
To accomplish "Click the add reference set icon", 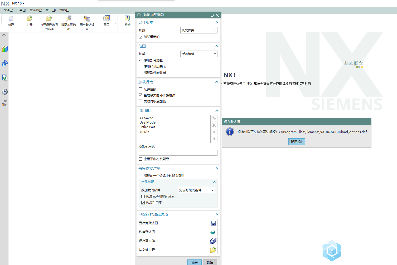I will pos(214,118).
